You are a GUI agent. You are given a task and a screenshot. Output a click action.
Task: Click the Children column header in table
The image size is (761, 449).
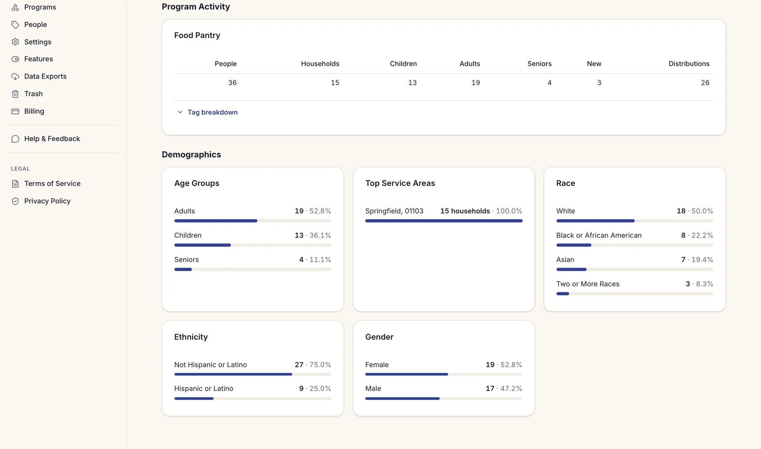coord(403,64)
